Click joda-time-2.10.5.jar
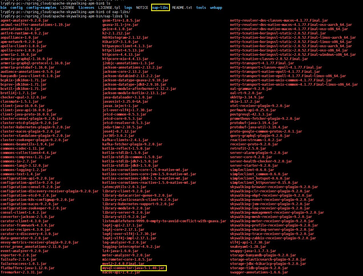This screenshot has width=363, height=276. [x=122, y=127]
